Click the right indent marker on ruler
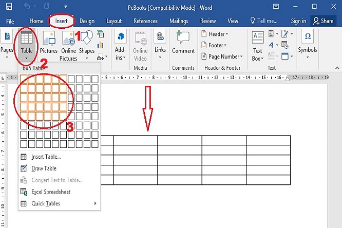 point(288,79)
